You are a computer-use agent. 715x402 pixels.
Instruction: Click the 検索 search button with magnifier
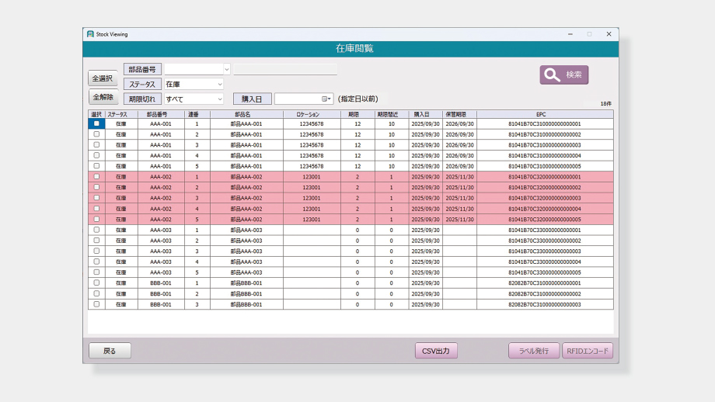564,75
